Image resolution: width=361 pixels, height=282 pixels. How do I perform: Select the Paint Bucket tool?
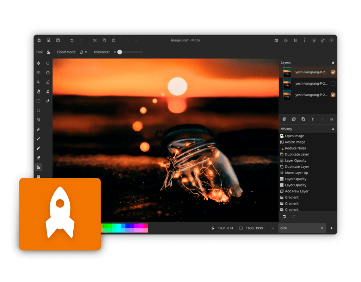(38, 167)
